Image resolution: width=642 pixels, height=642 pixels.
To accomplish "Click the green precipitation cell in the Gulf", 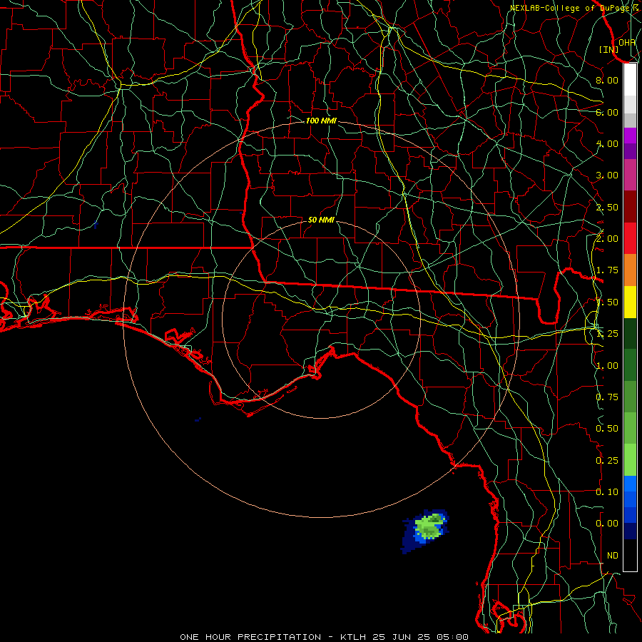I will click(x=429, y=527).
